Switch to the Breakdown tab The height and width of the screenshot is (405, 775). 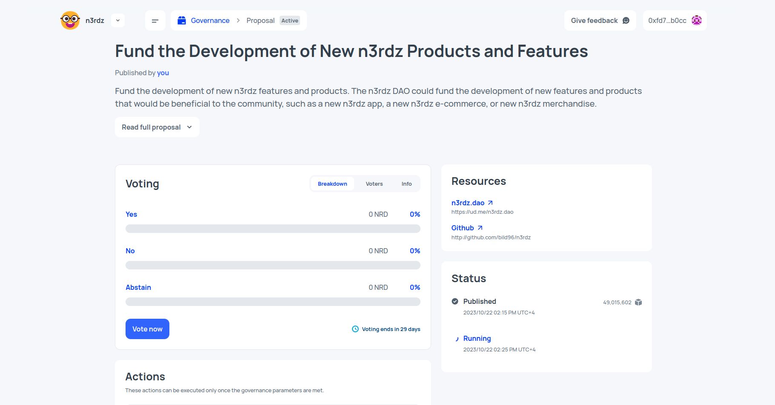pos(332,184)
